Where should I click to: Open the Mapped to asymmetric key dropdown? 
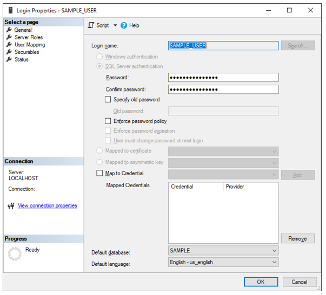coord(223,163)
